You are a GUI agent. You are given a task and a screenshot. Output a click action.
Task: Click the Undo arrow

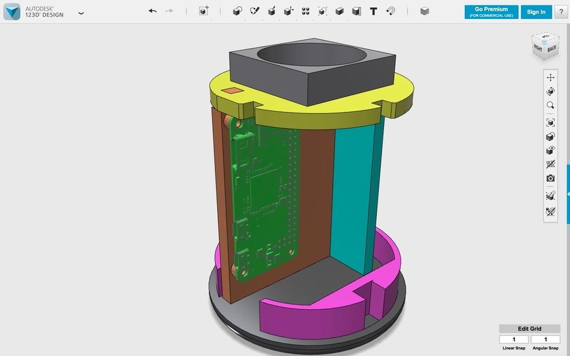click(153, 11)
